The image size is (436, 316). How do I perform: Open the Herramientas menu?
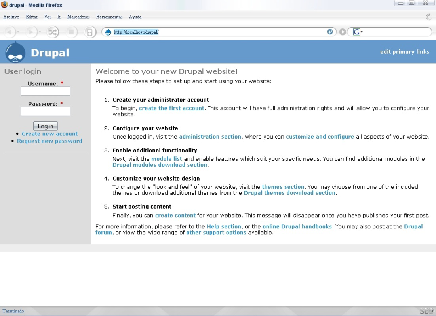pyautogui.click(x=109, y=17)
